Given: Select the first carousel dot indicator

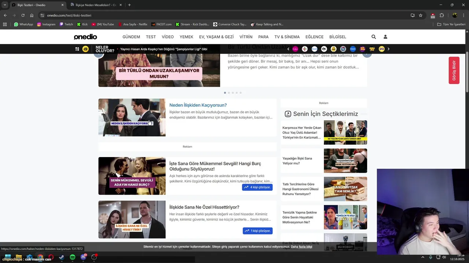Looking at the screenshot, I should 225,93.
